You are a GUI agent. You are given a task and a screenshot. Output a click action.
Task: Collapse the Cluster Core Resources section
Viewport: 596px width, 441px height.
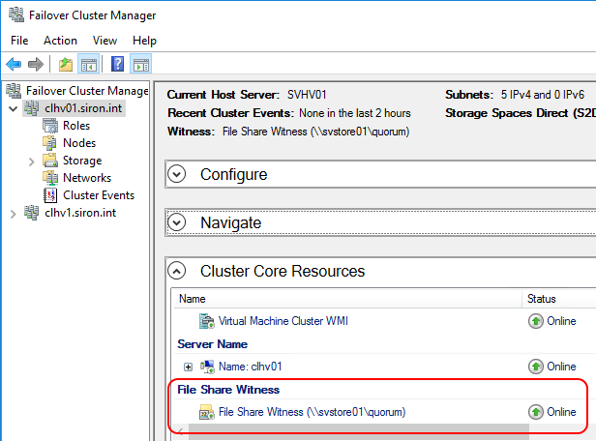coord(177,271)
